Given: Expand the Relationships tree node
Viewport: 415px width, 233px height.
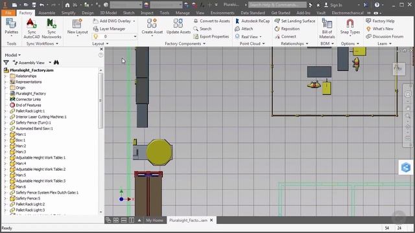Looking at the screenshot, I should [x=5, y=76].
